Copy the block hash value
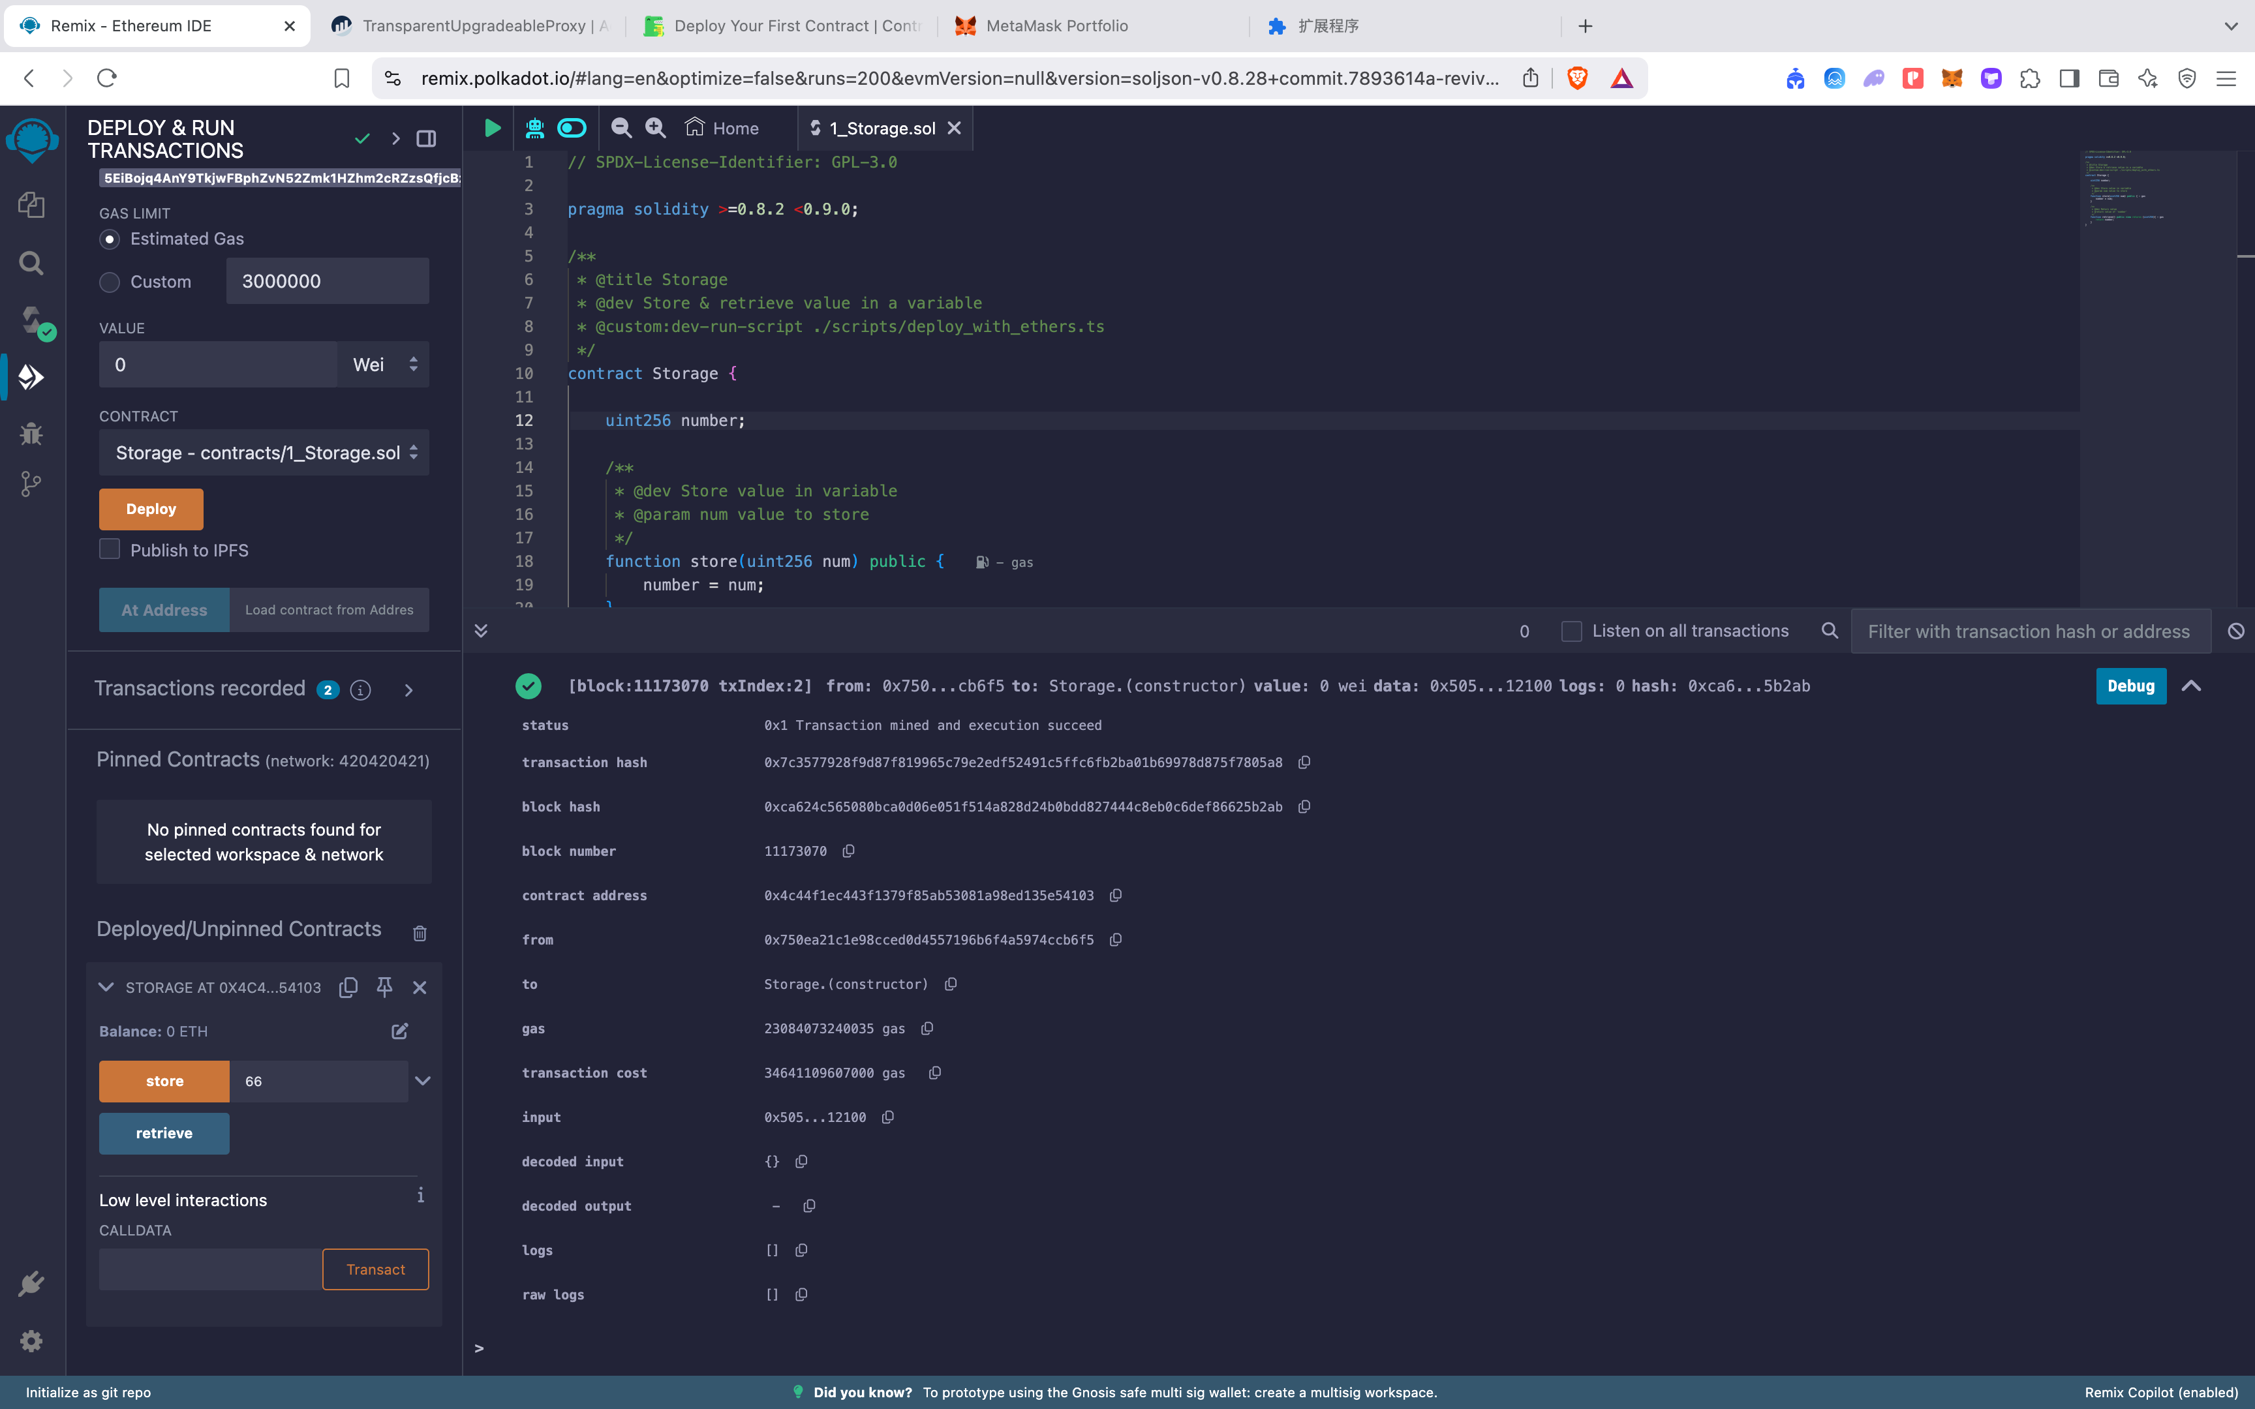The width and height of the screenshot is (2255, 1409). coord(1304,807)
